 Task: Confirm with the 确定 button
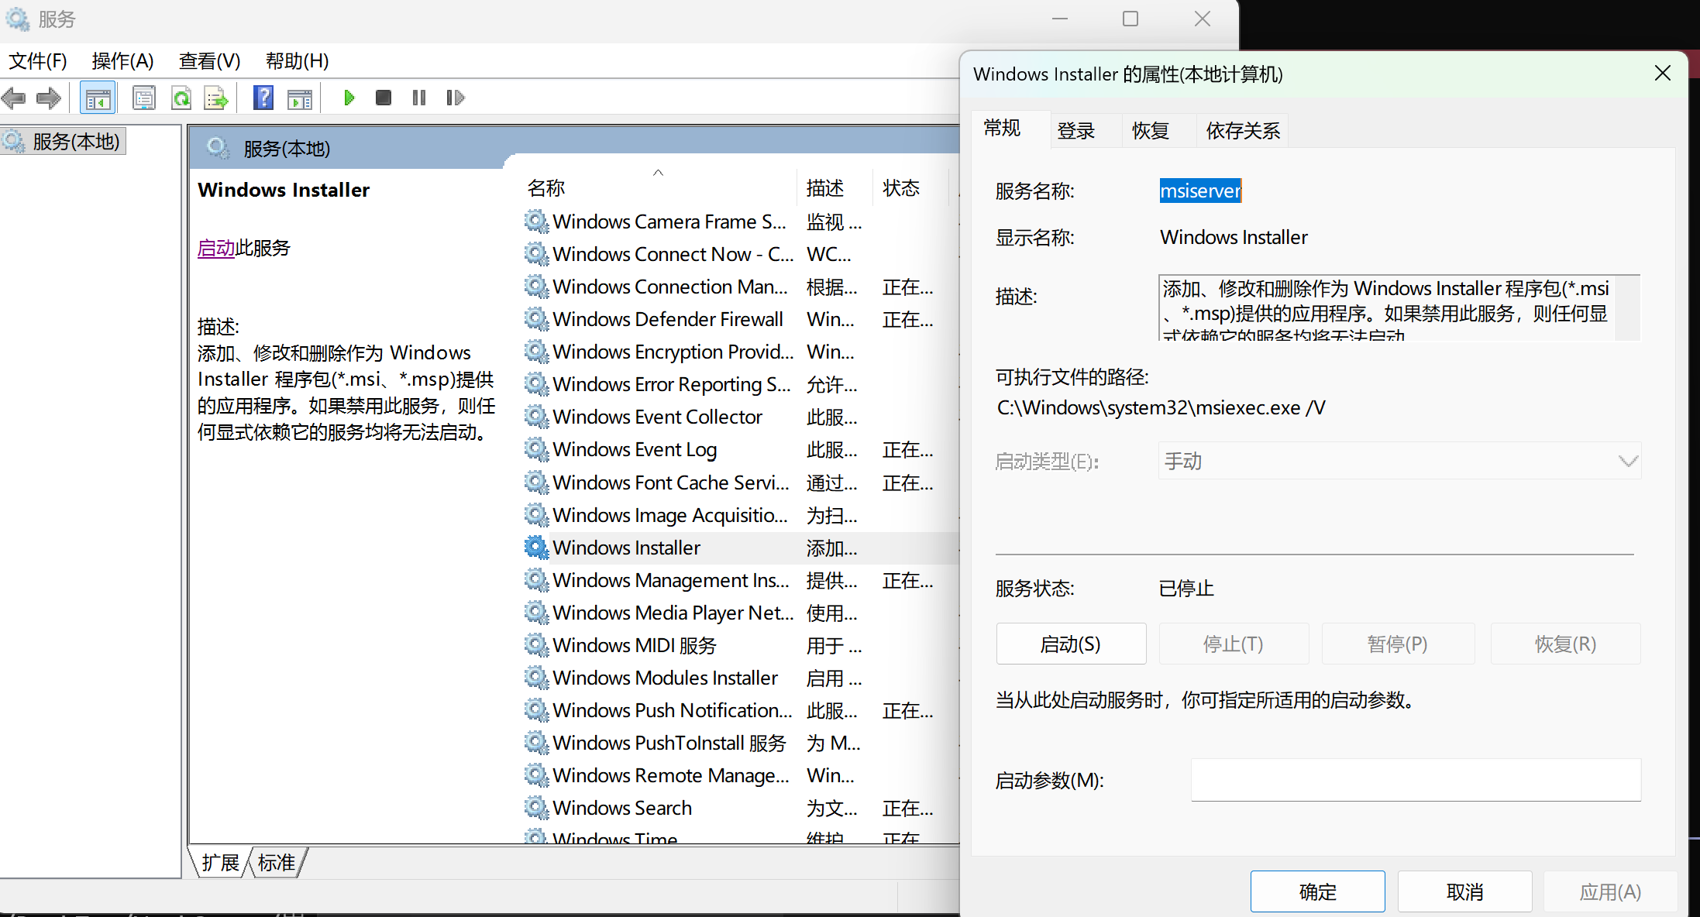click(x=1317, y=891)
